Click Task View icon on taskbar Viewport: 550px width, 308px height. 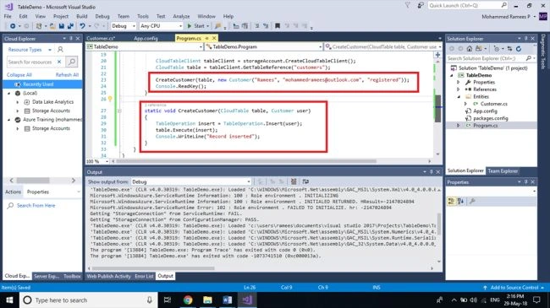(x=168, y=300)
